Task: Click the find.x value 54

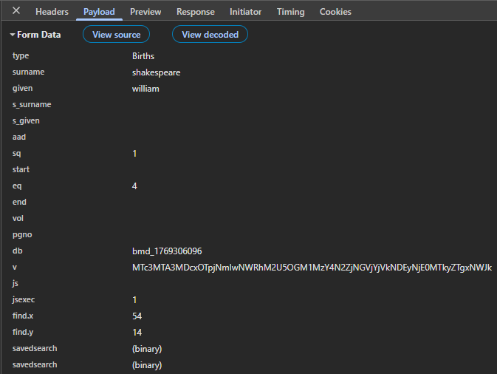Action: pos(137,316)
